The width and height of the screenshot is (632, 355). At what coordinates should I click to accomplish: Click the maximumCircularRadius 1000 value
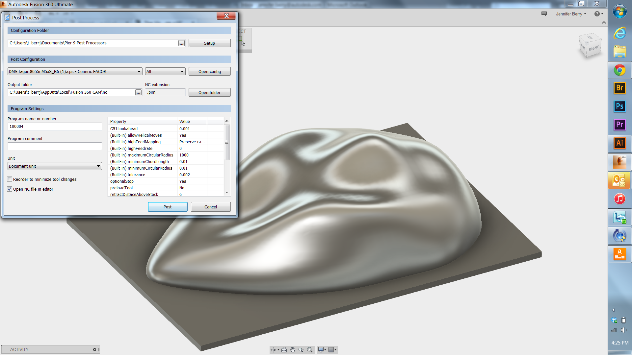point(184,155)
